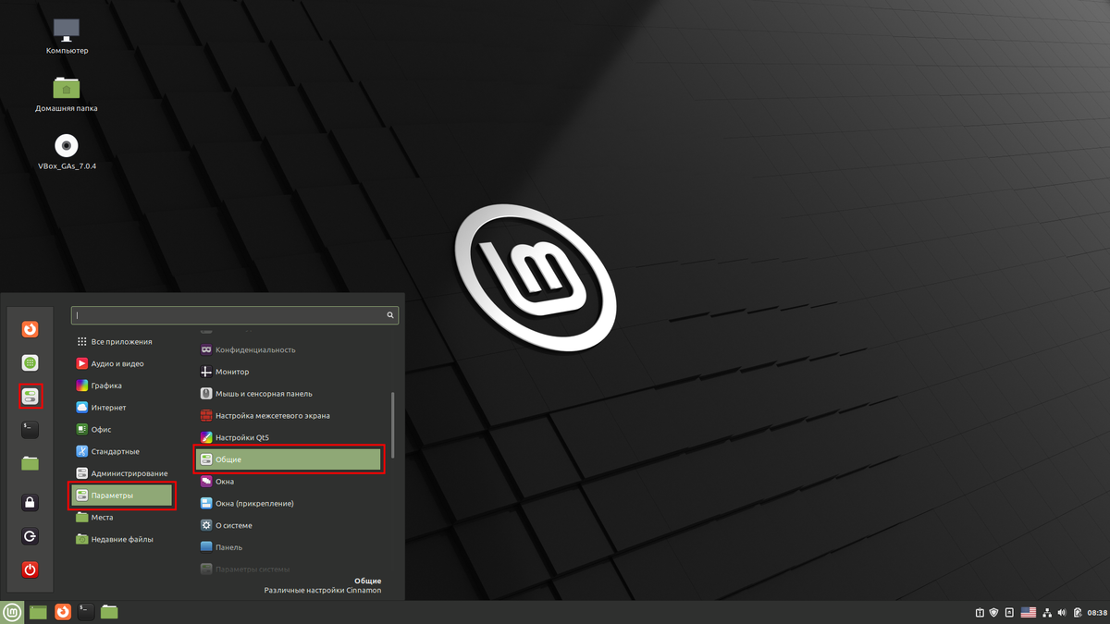The width and height of the screenshot is (1110, 624).
Task: Click the log out icon in menu sidebar
Action: coord(31,536)
